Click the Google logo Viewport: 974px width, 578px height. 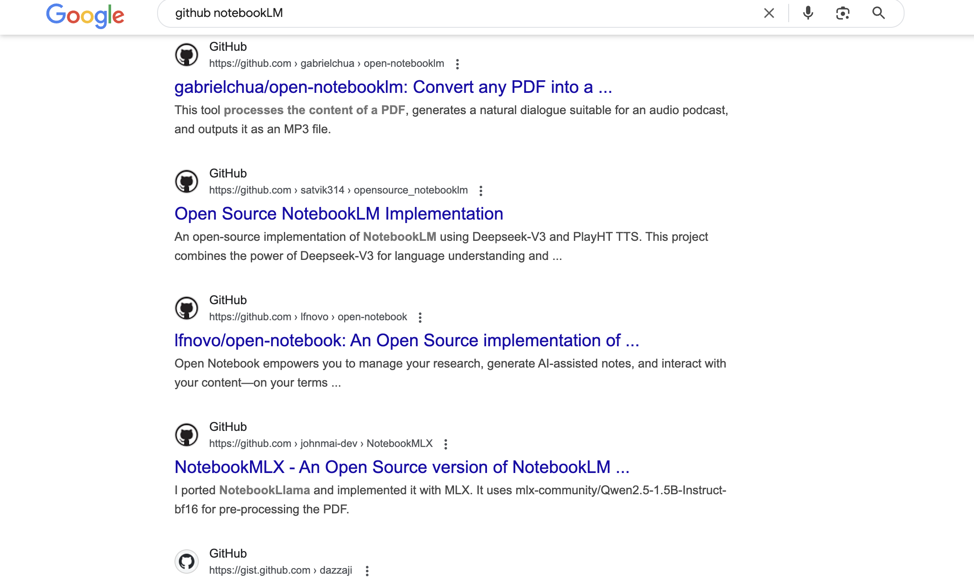pyautogui.click(x=85, y=15)
